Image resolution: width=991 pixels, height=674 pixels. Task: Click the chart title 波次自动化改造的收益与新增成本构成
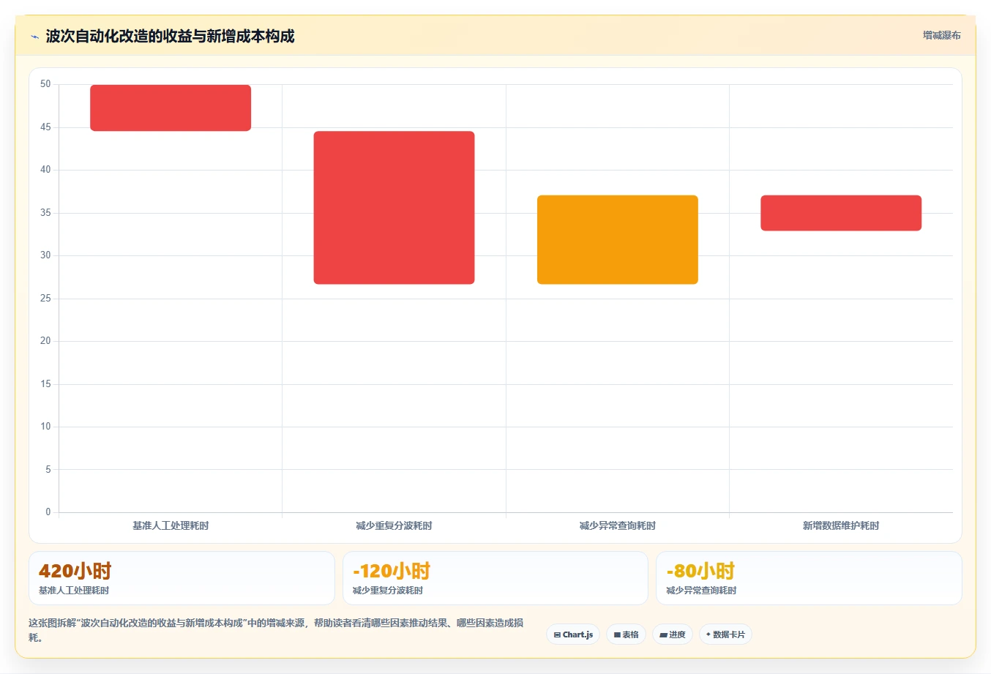coord(170,36)
